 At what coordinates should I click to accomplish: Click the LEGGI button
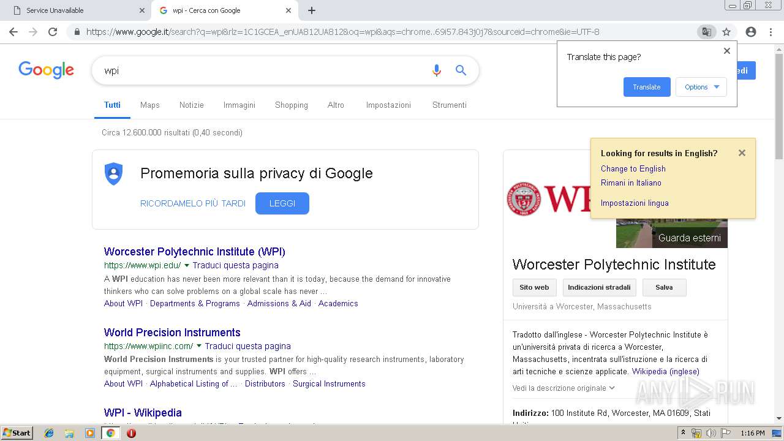[282, 203]
